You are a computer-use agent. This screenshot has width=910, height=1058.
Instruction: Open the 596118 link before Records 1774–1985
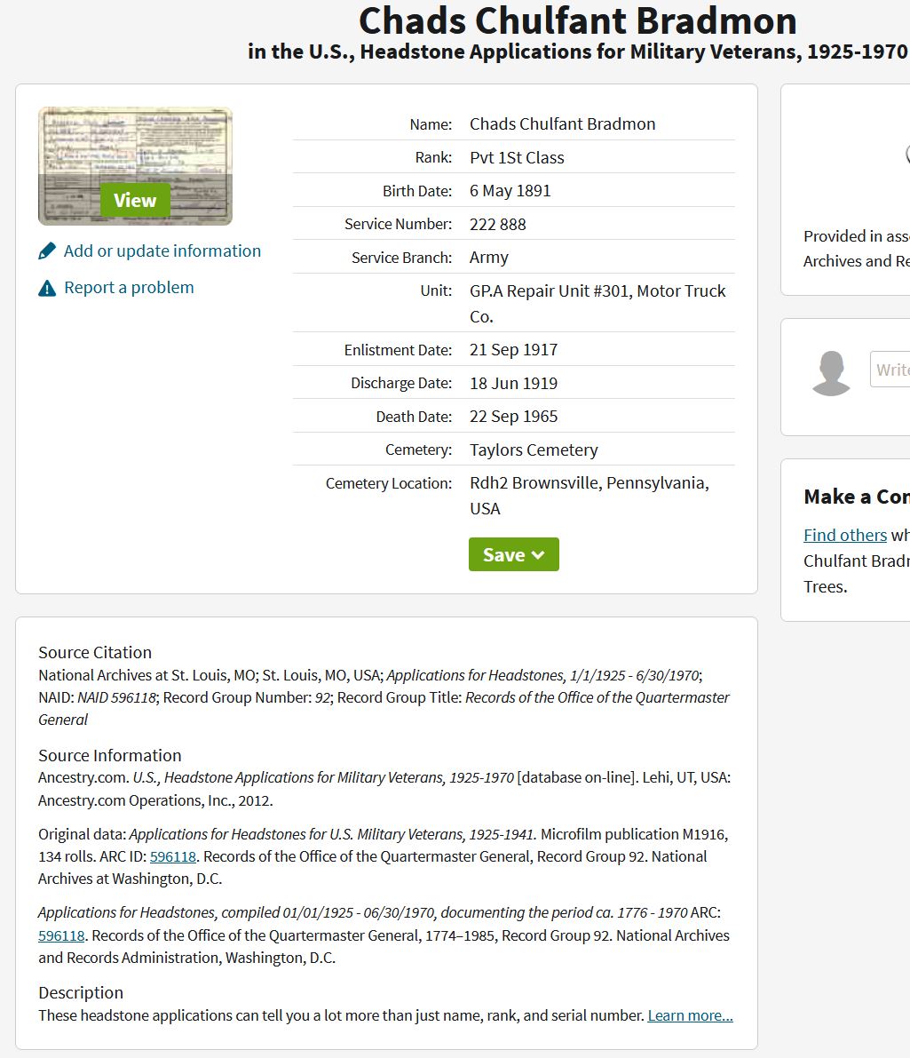click(61, 935)
